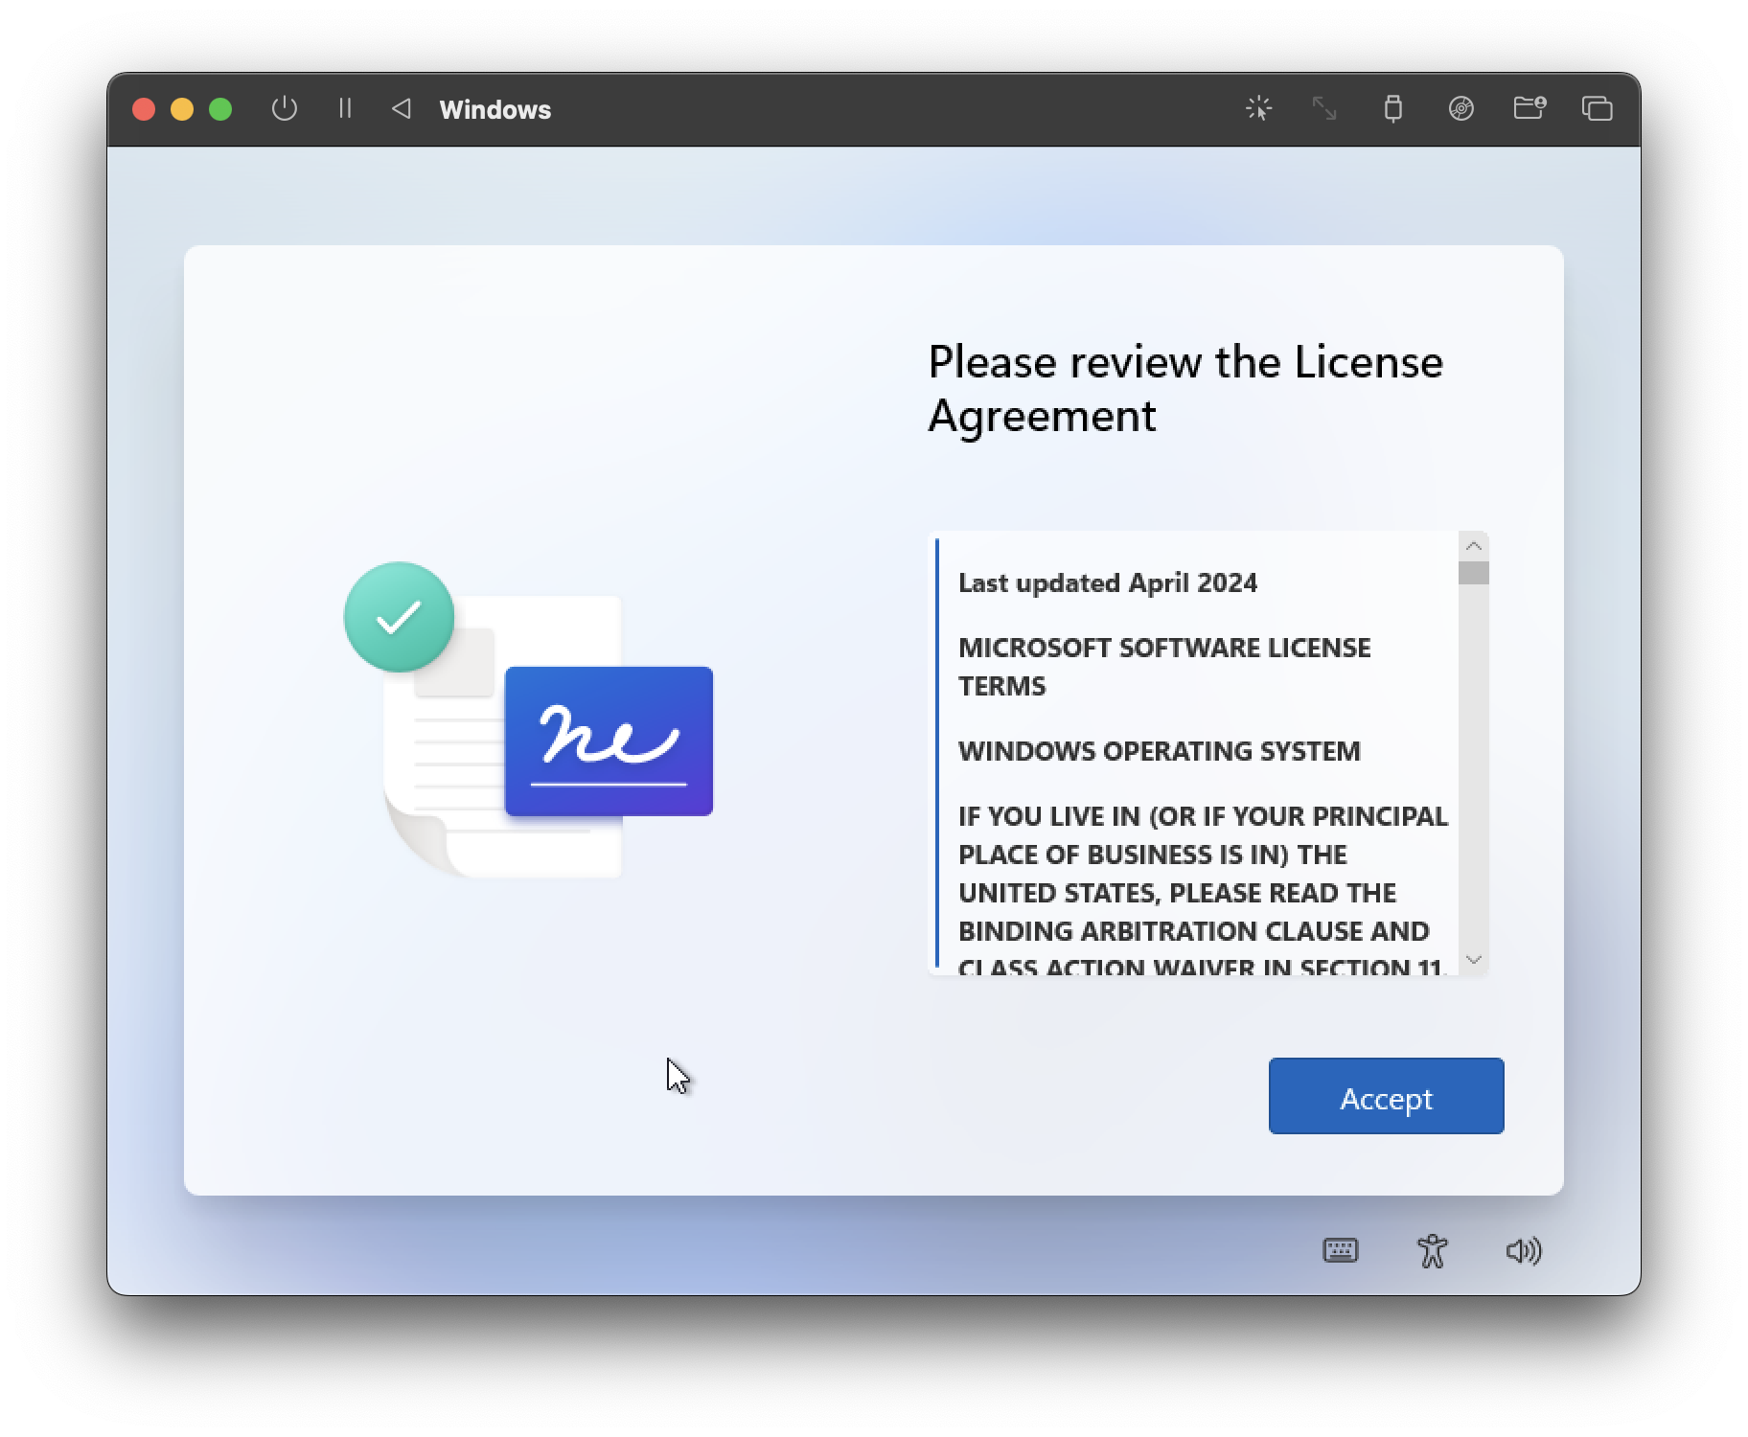This screenshot has height=1437, width=1748.
Task: Click the Accept button
Action: click(x=1386, y=1096)
